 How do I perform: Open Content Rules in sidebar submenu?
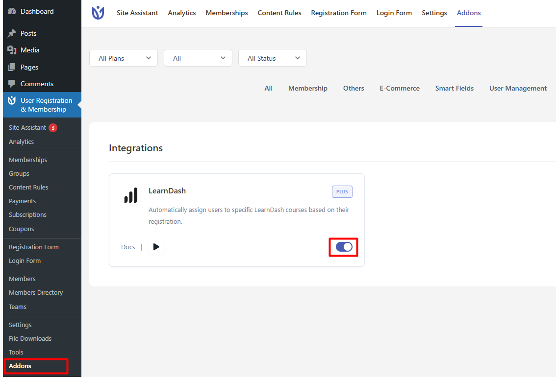(x=28, y=187)
